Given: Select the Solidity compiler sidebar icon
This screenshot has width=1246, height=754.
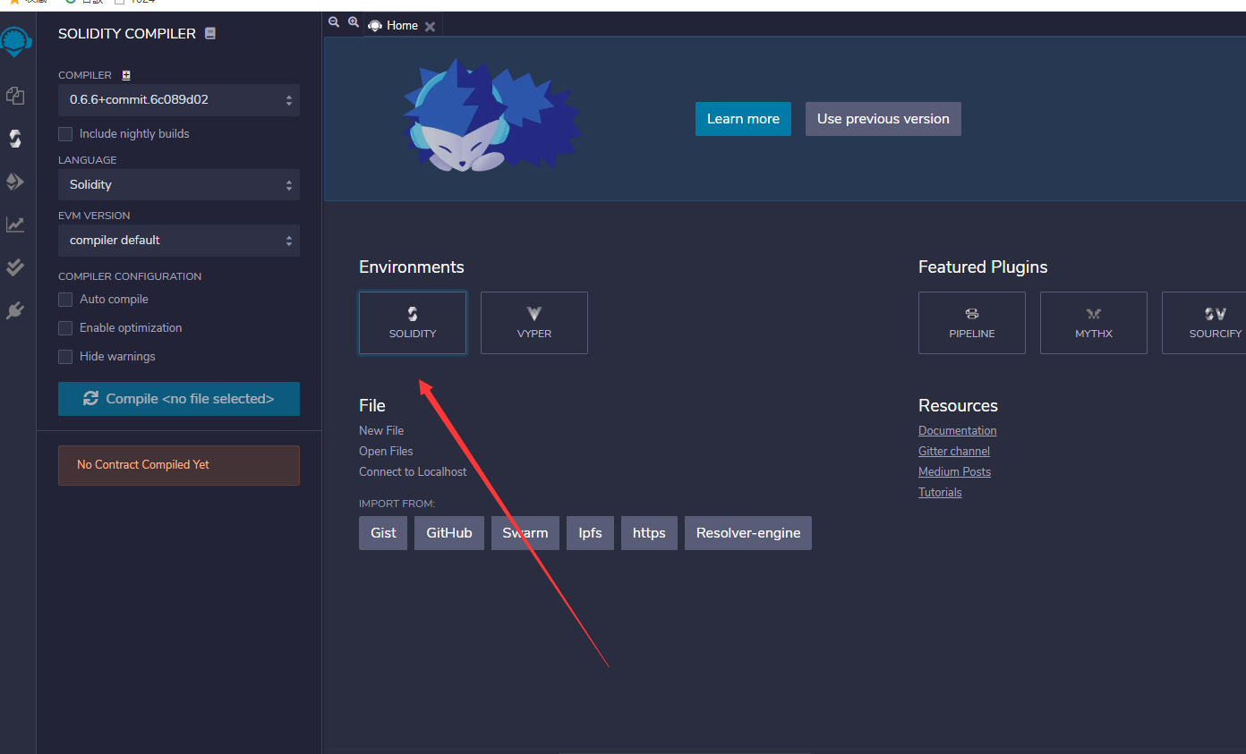Looking at the screenshot, I should pyautogui.click(x=15, y=138).
